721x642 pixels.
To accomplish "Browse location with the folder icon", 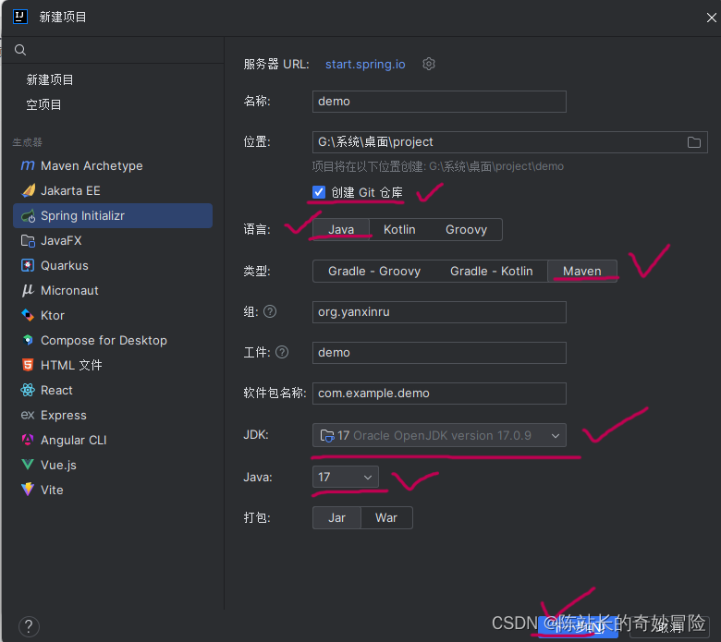I will coord(694,142).
